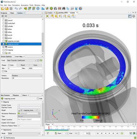Switch to the Physics tab

pyautogui.click(x=16, y=95)
